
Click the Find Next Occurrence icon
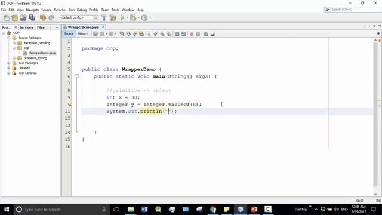(135, 34)
